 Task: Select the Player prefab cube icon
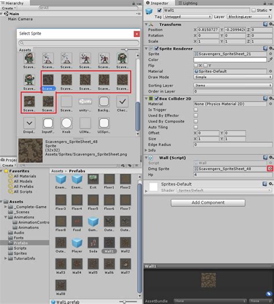tap(77, 243)
